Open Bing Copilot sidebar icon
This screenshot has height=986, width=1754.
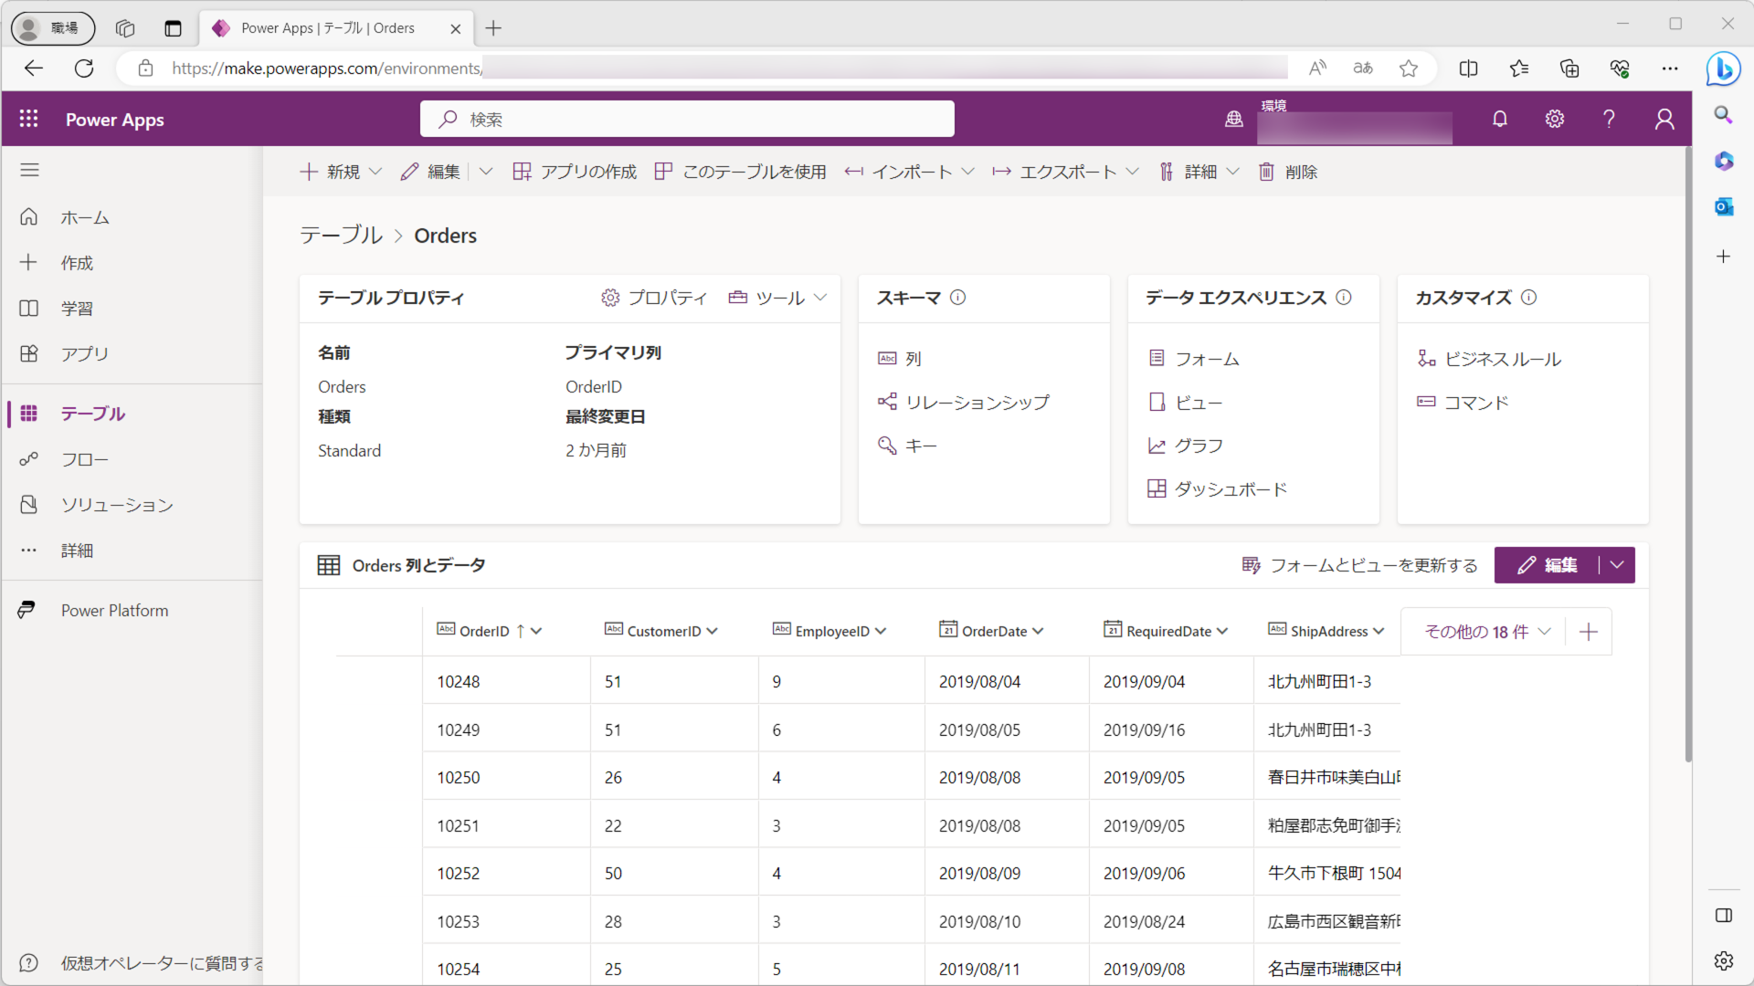click(x=1723, y=68)
